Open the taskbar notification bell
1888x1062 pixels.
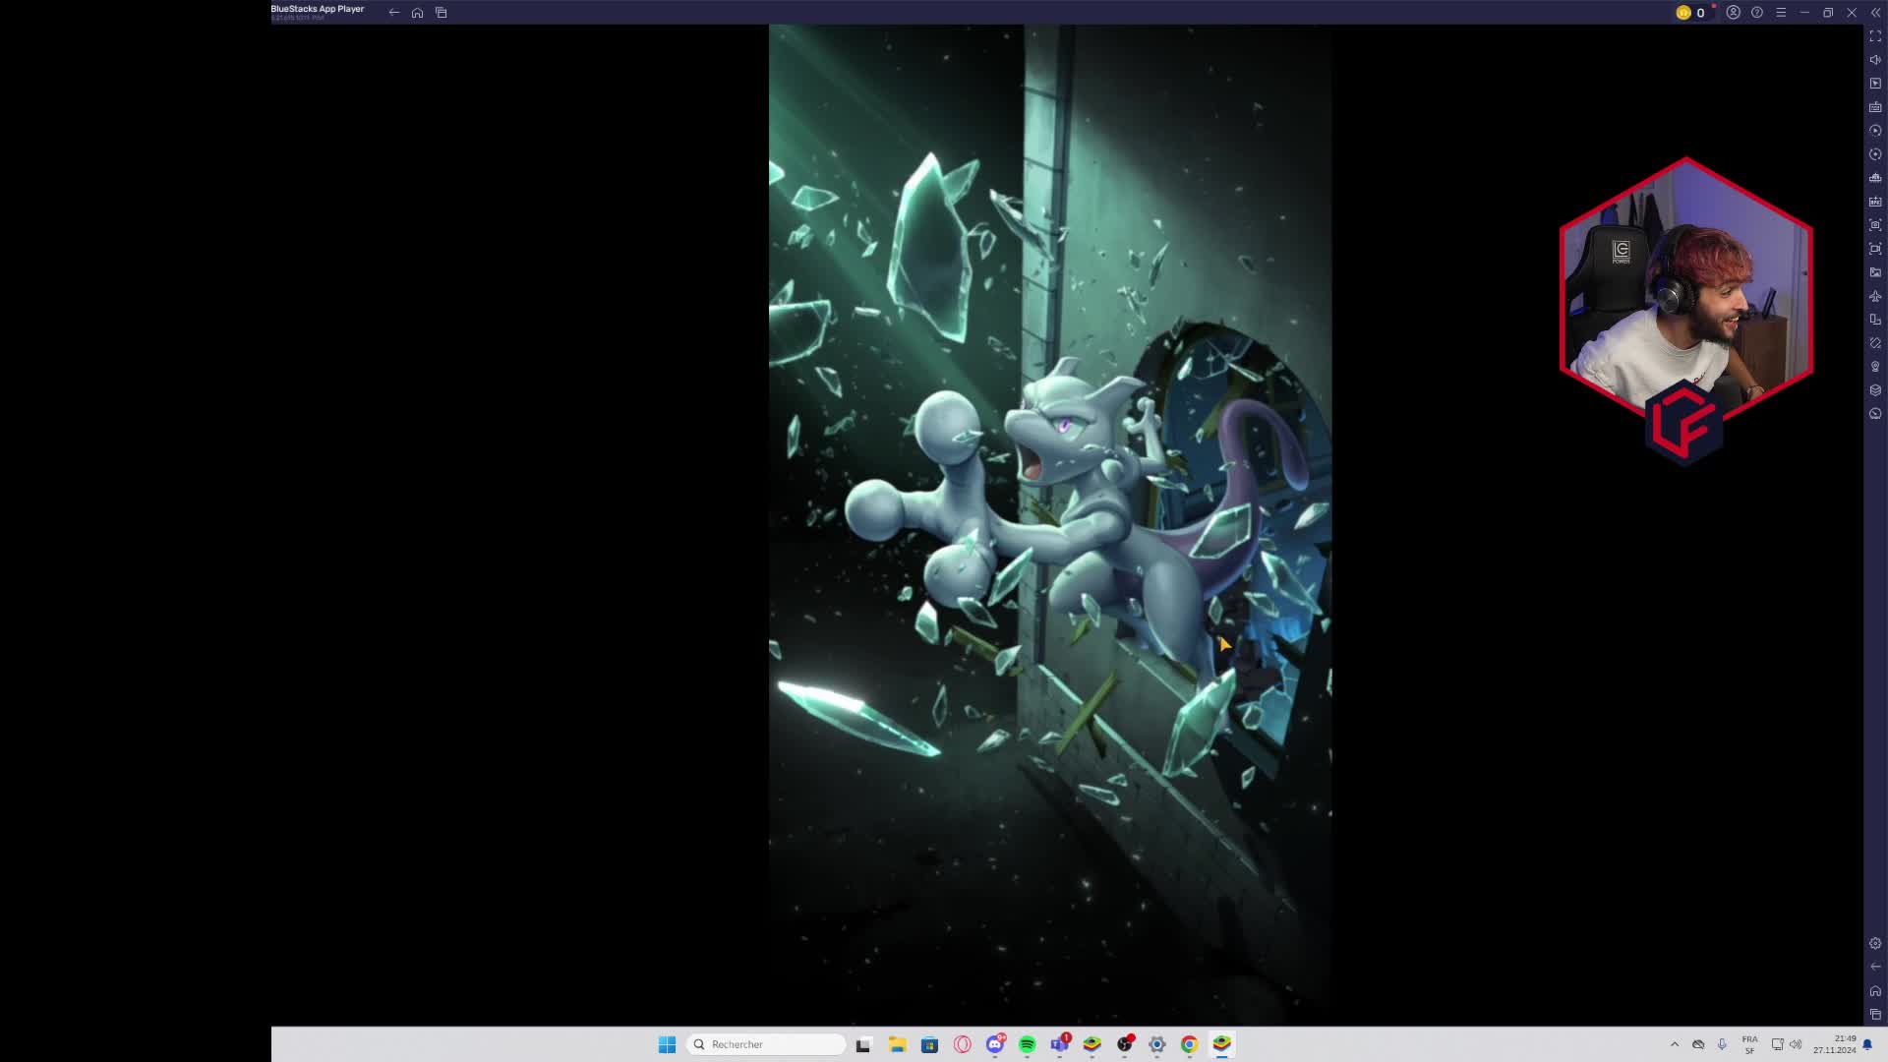[x=1867, y=1044]
